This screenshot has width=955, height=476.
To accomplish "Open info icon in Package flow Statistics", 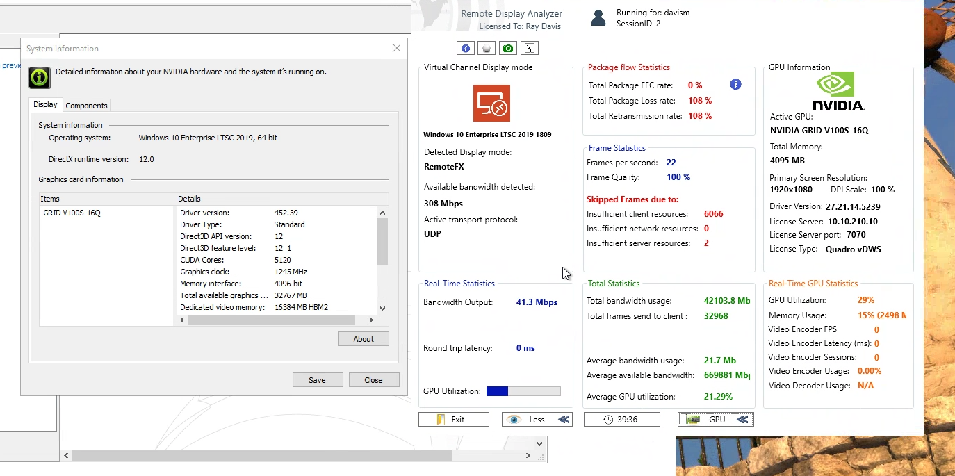I will click(735, 84).
